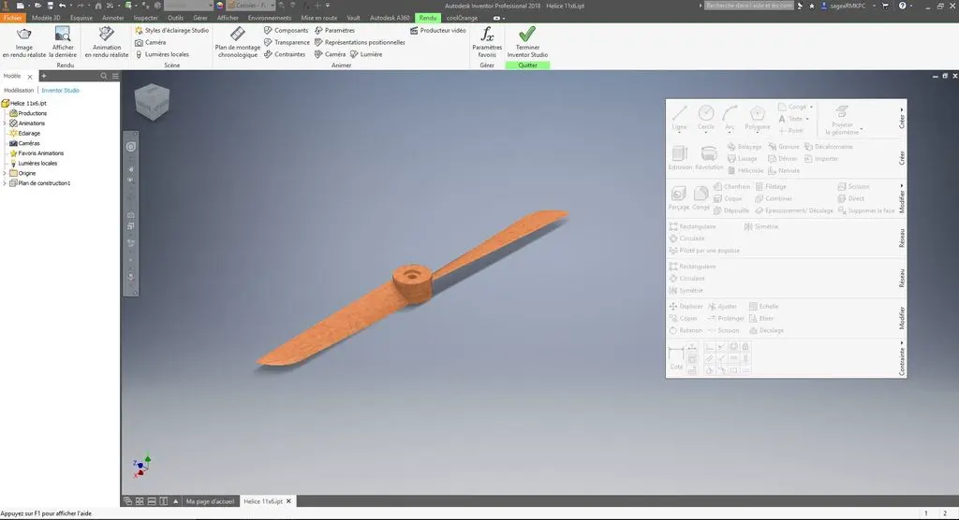Click the Open folder icon in quick access toolbar

click(37, 6)
